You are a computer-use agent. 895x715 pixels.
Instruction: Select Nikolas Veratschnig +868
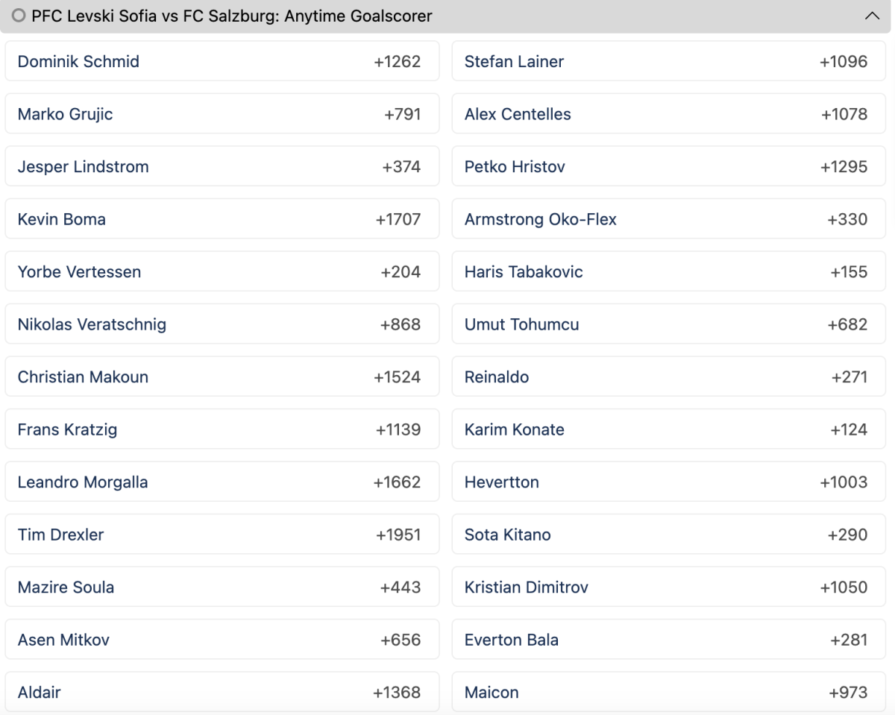222,324
